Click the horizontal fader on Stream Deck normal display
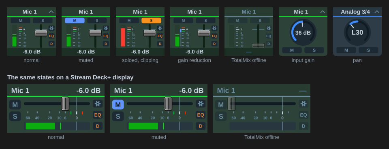The height and width of the screenshot is (149, 389). pyautogui.click(x=65, y=104)
